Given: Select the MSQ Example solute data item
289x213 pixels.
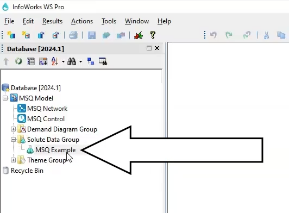Looking at the screenshot, I should point(55,150).
